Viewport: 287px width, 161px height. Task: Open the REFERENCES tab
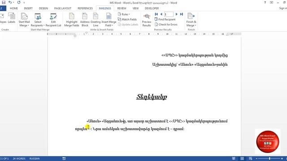[x=85, y=8]
